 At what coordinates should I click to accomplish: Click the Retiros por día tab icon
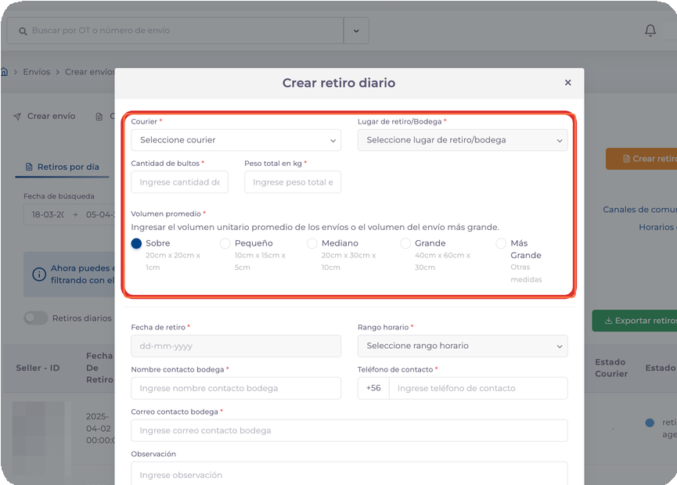[x=30, y=167]
